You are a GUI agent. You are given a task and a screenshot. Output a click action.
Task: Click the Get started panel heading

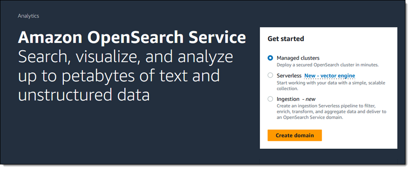285,39
